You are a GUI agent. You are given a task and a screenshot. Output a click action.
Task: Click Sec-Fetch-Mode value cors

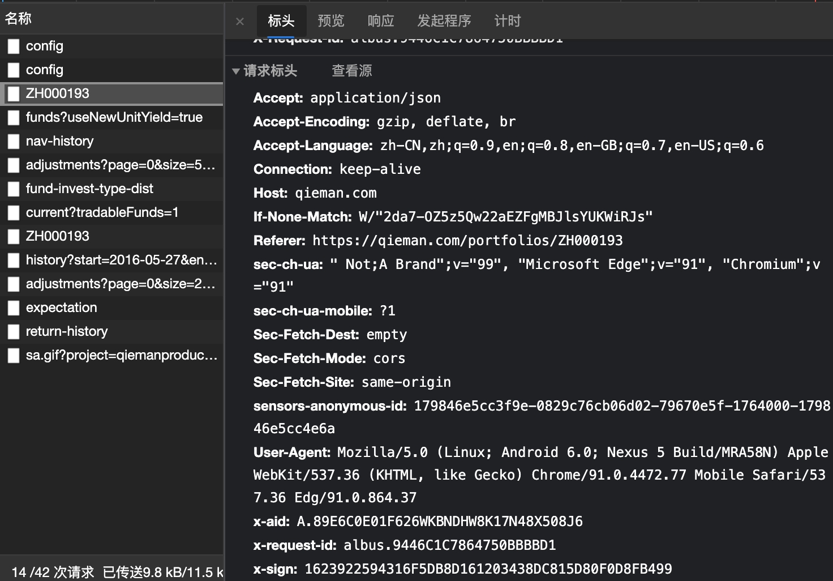click(389, 358)
